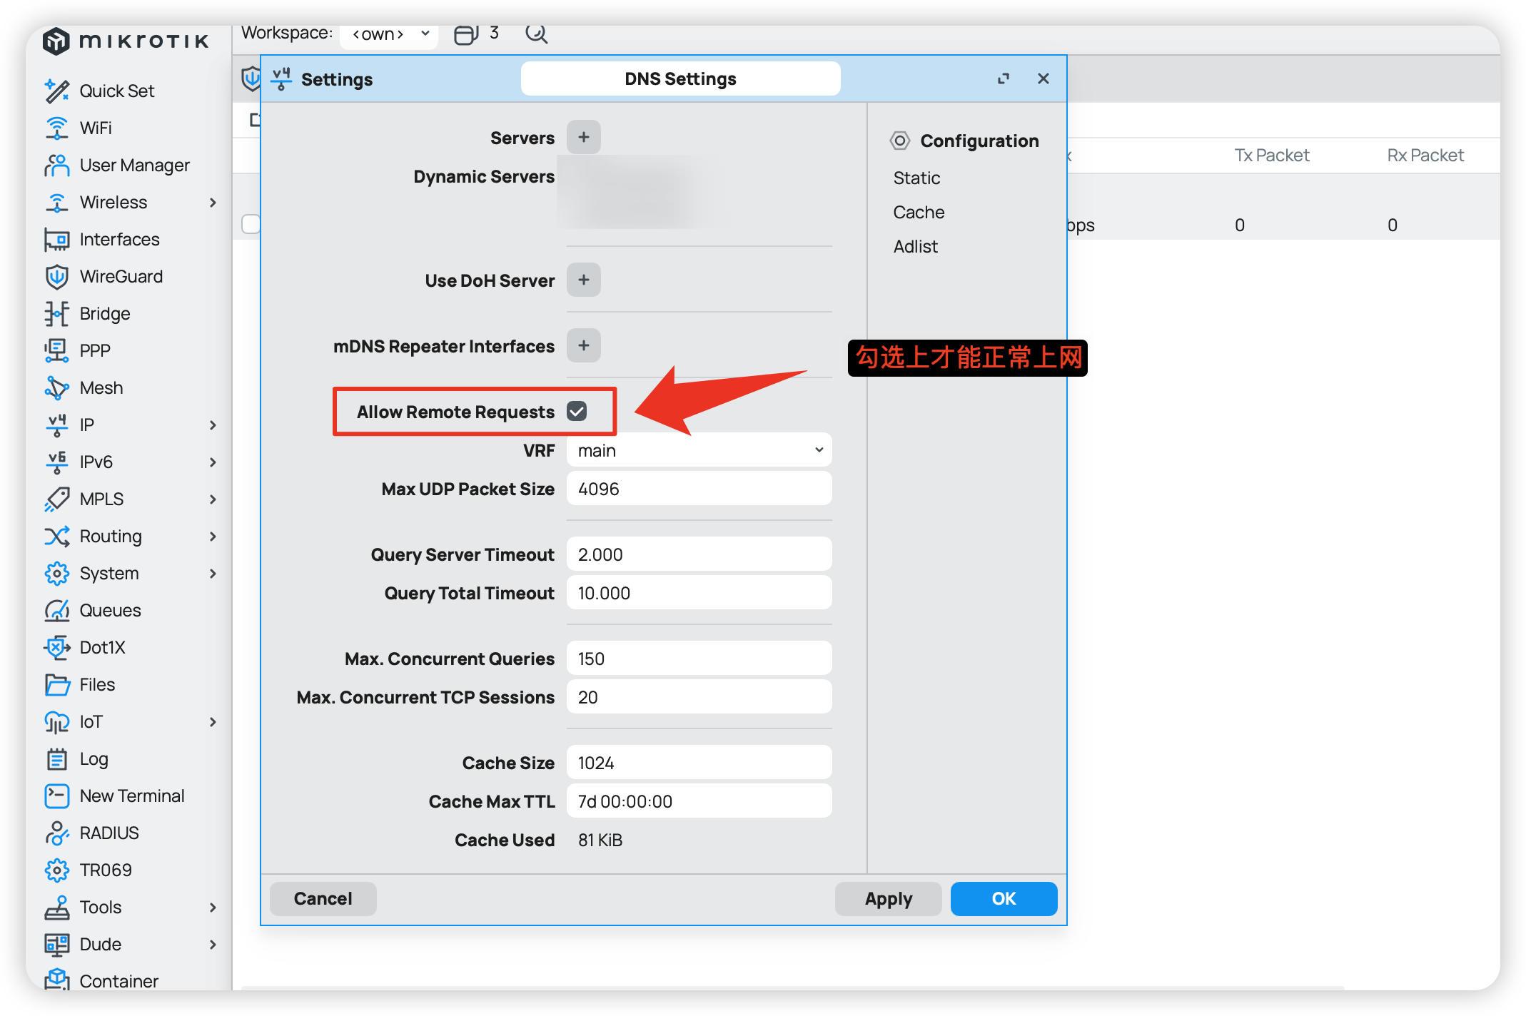Click Cancel button
The height and width of the screenshot is (1016, 1526).
point(323,898)
